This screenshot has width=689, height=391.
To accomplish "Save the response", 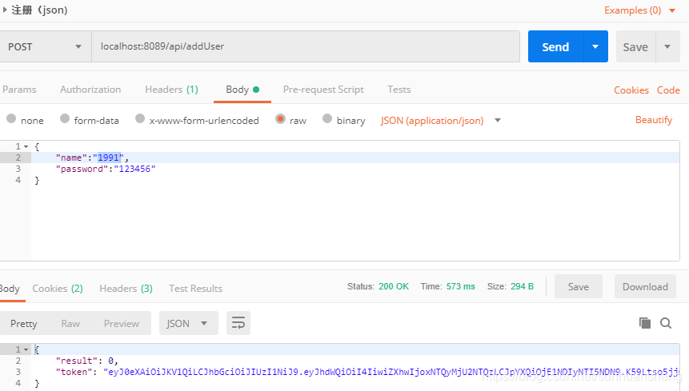I will tap(579, 286).
